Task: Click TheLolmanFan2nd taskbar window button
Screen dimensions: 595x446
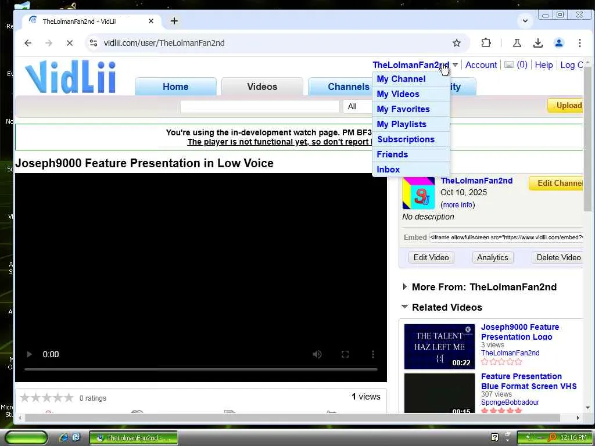Action: 133,438
